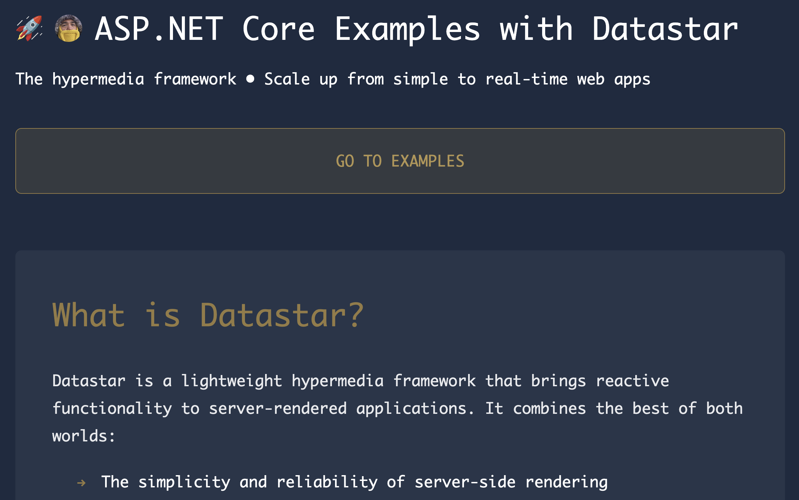799x500 pixels.
Task: Click 'simplicity and reliability' list item
Action: click(x=258, y=482)
